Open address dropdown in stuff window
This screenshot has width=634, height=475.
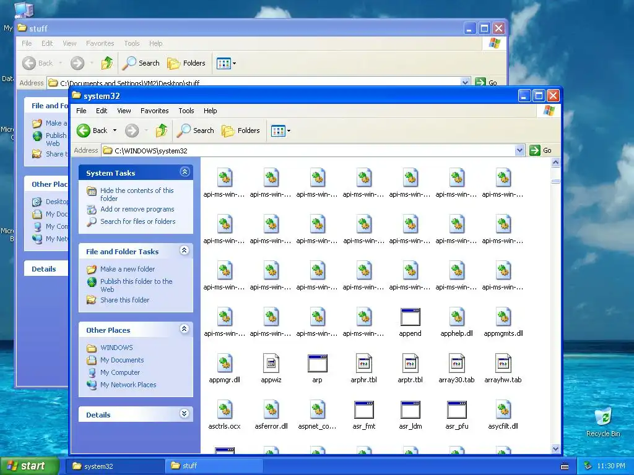[x=465, y=82]
